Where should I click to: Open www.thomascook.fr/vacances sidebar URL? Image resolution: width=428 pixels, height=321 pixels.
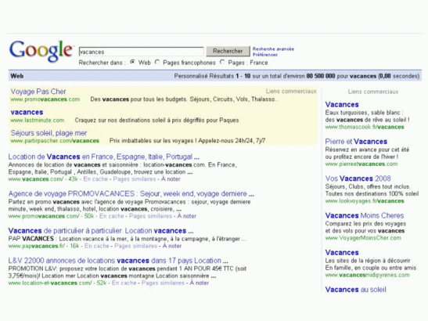coord(365,127)
